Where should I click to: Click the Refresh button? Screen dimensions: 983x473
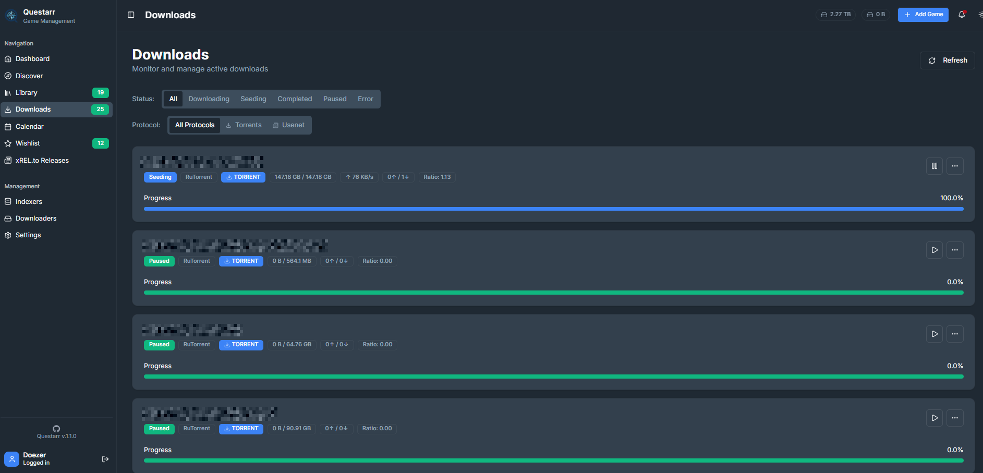[947, 60]
